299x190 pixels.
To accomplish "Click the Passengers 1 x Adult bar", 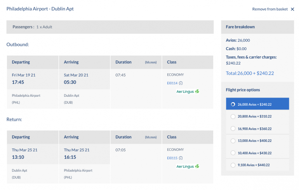I will click(x=110, y=27).
